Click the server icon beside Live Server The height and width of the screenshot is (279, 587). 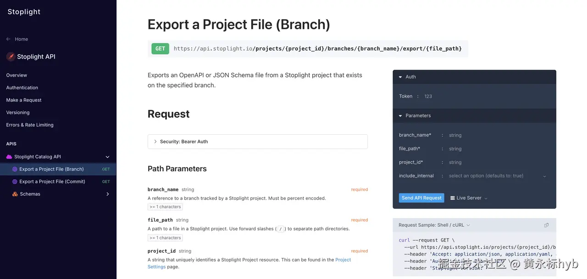point(452,198)
